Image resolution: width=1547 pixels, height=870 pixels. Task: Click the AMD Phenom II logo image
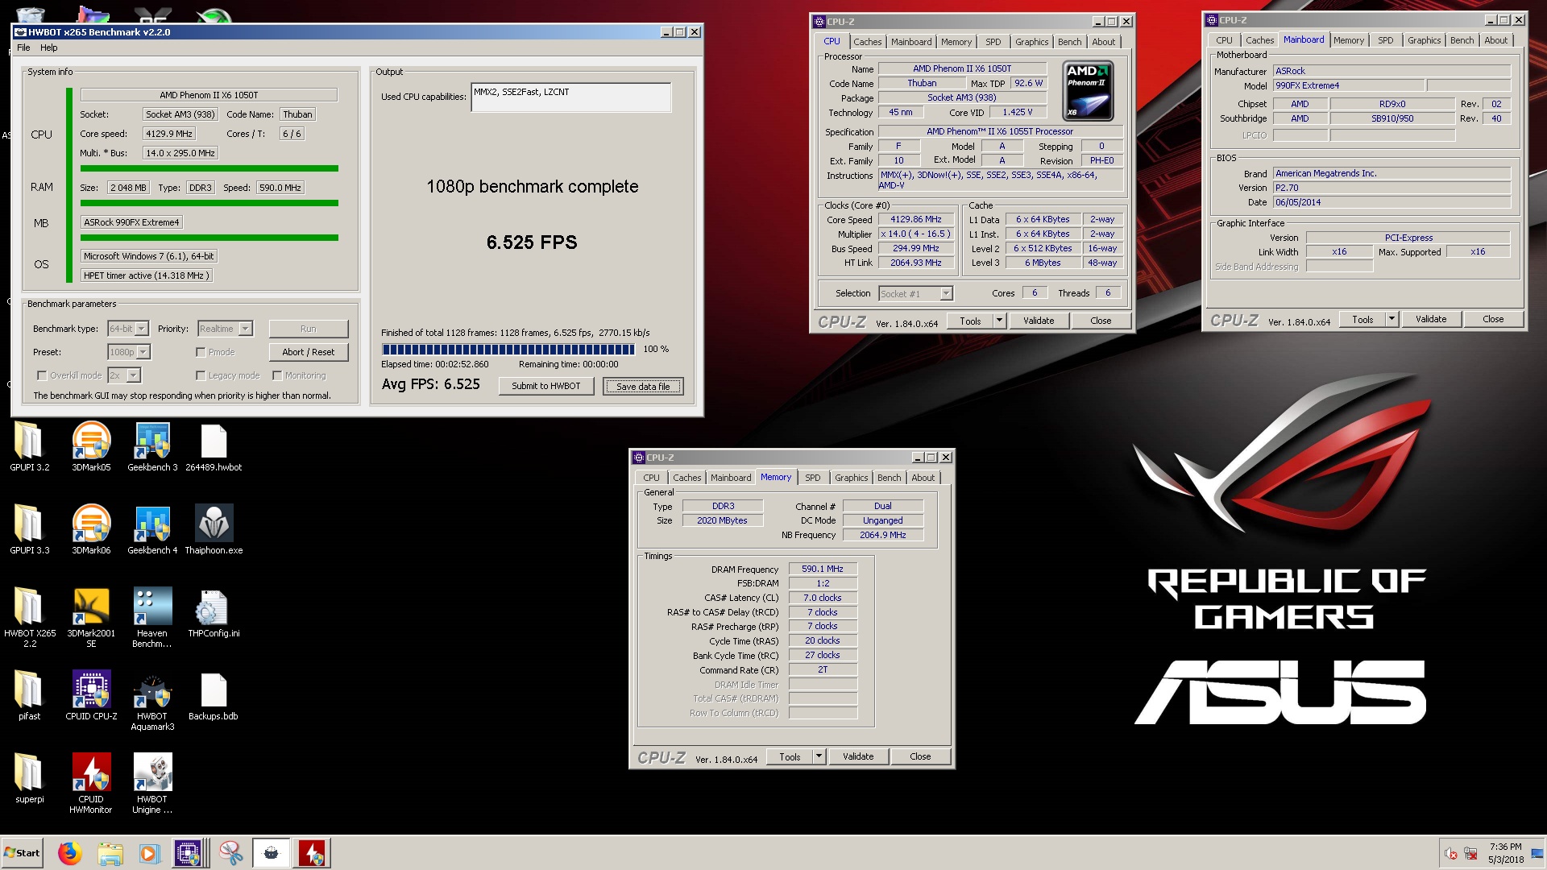tap(1088, 91)
